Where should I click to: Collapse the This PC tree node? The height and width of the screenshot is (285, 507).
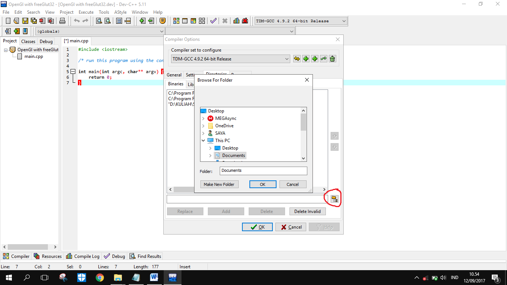click(x=203, y=140)
